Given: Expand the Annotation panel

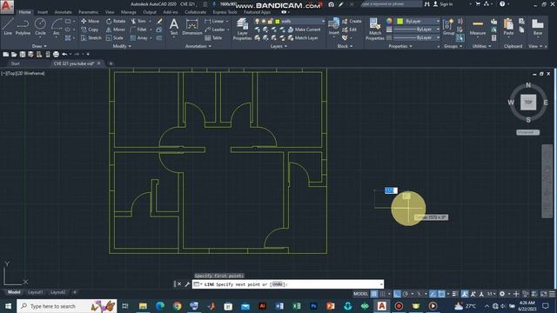Looking at the screenshot, I should point(198,46).
